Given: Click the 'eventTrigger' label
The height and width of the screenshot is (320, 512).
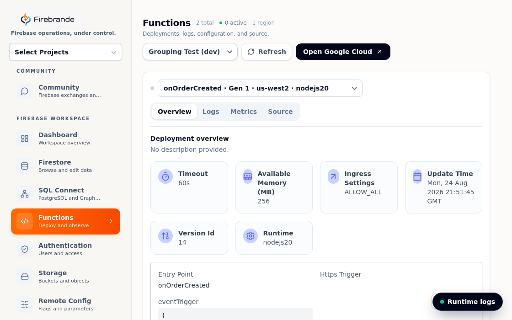Looking at the screenshot, I should (178, 302).
